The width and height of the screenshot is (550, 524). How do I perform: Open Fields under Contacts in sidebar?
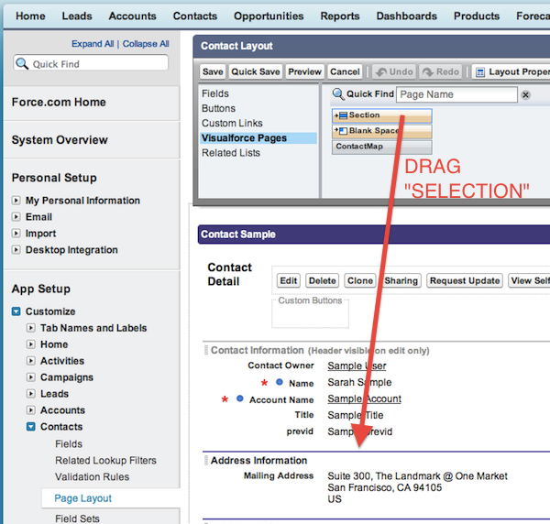[x=69, y=443]
